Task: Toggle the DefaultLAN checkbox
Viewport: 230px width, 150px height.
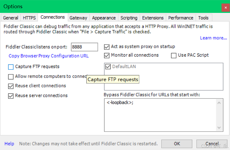Action: click(x=108, y=67)
